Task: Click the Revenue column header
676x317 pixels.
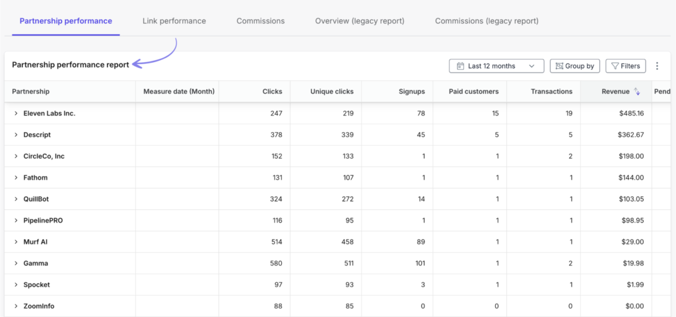Action: pos(616,91)
